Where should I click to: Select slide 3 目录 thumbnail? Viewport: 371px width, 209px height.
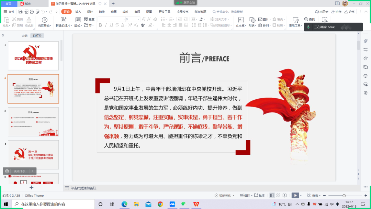33,122
